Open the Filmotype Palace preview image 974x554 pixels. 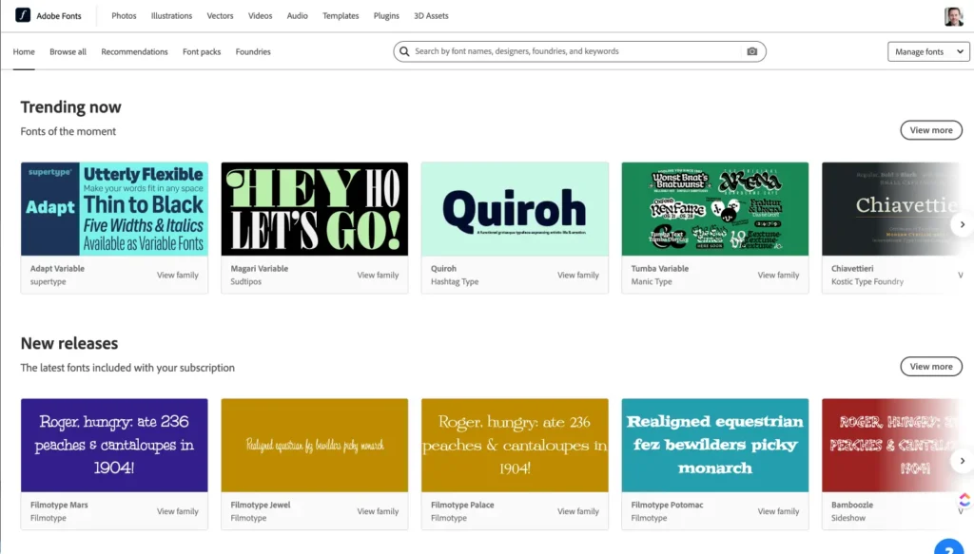tap(515, 446)
